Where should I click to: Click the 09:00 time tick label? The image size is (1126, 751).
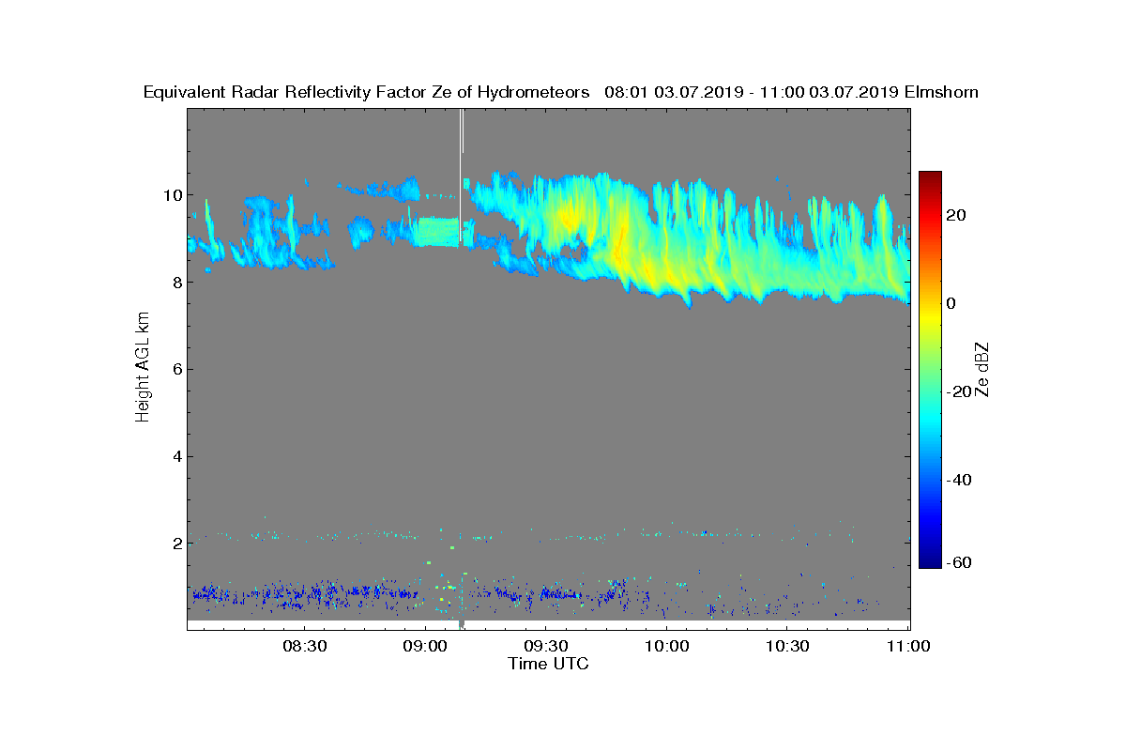(425, 646)
